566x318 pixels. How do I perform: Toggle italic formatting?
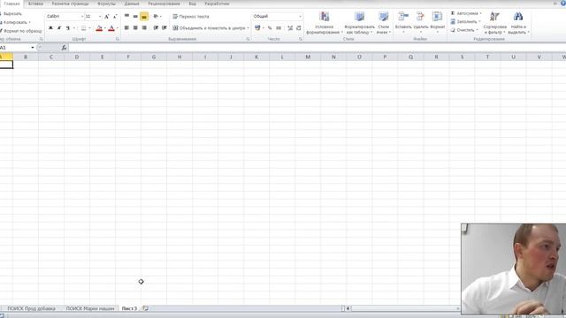[59, 28]
